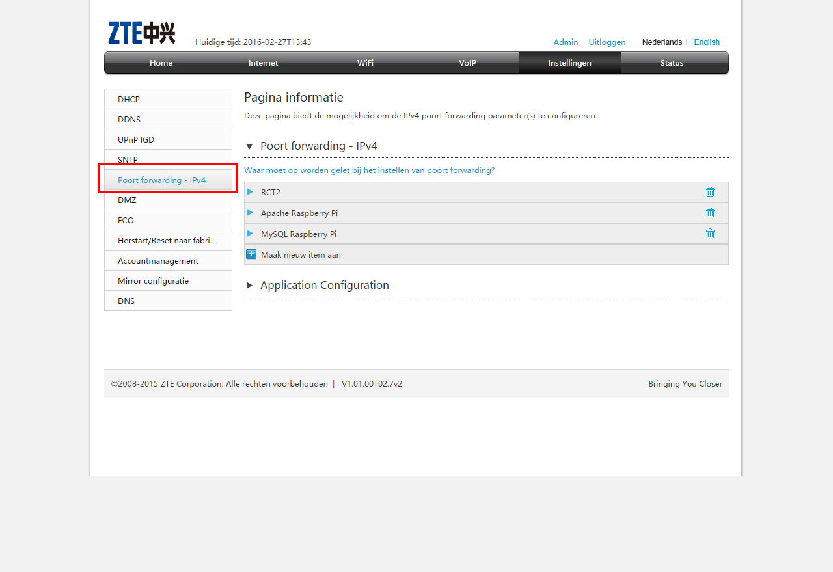Select the Instellingen tab
833x572 pixels.
(x=569, y=63)
